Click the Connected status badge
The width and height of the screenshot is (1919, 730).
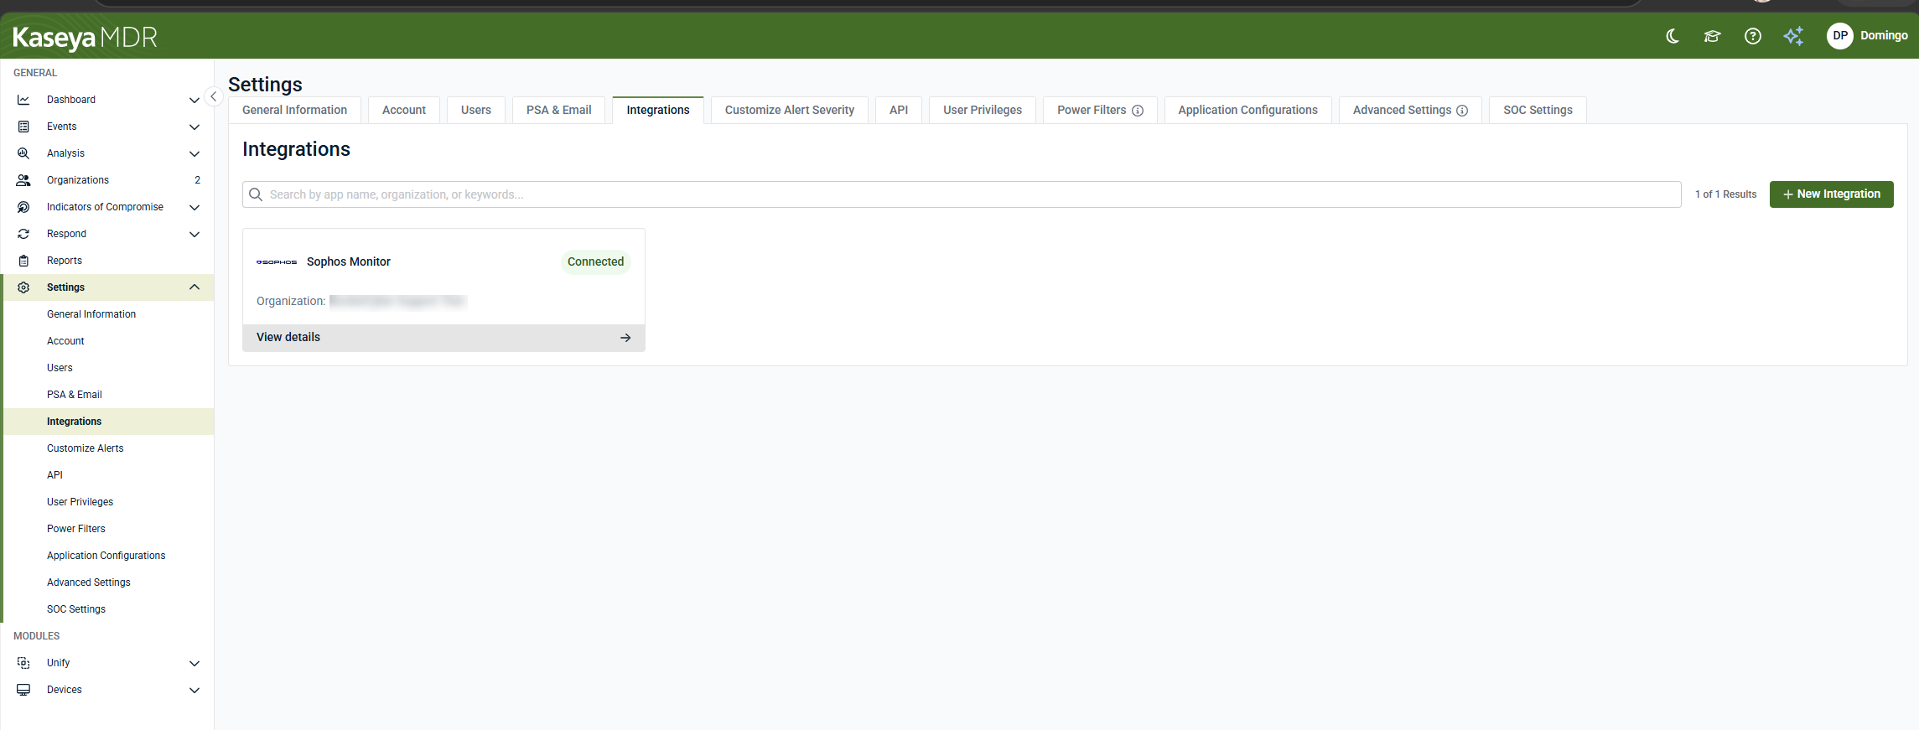point(595,262)
